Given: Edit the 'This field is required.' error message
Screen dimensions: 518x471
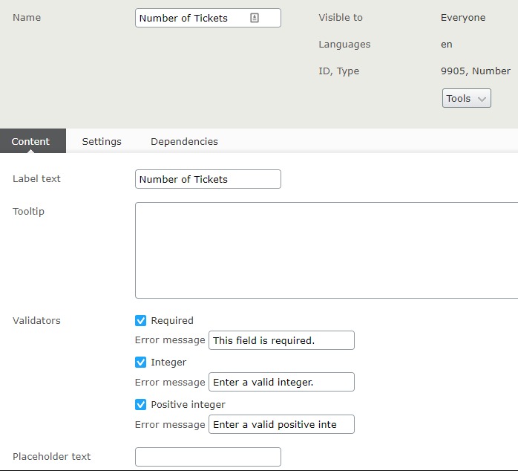Looking at the screenshot, I should 281,340.
